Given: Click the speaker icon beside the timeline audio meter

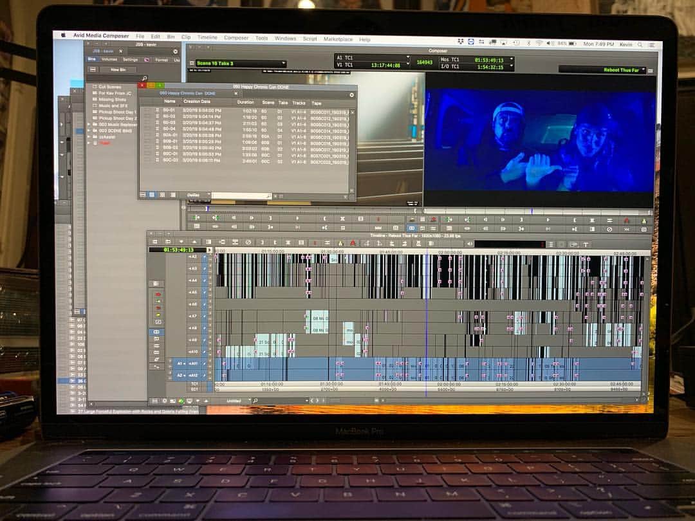Looking at the screenshot, I should coord(470,244).
